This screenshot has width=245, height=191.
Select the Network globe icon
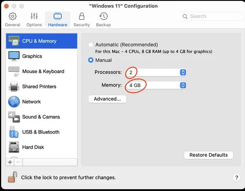click(x=14, y=102)
